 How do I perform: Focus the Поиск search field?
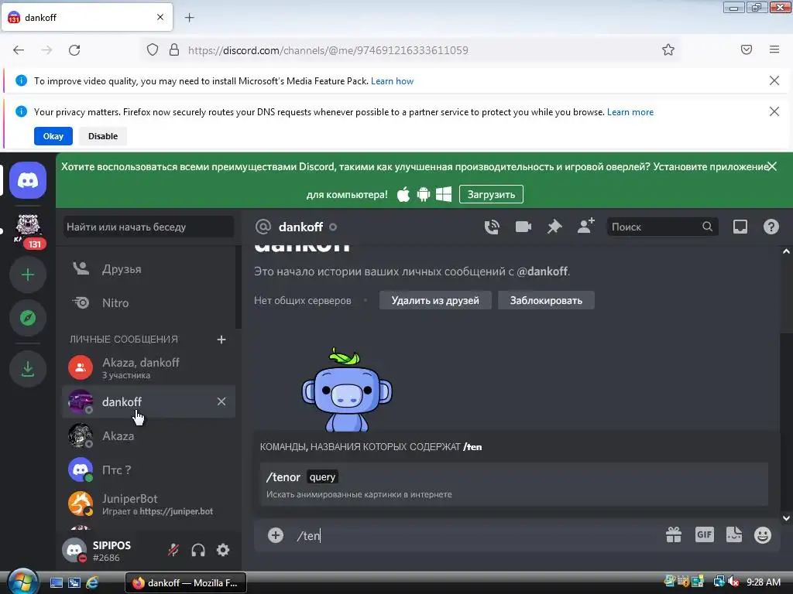[661, 227]
